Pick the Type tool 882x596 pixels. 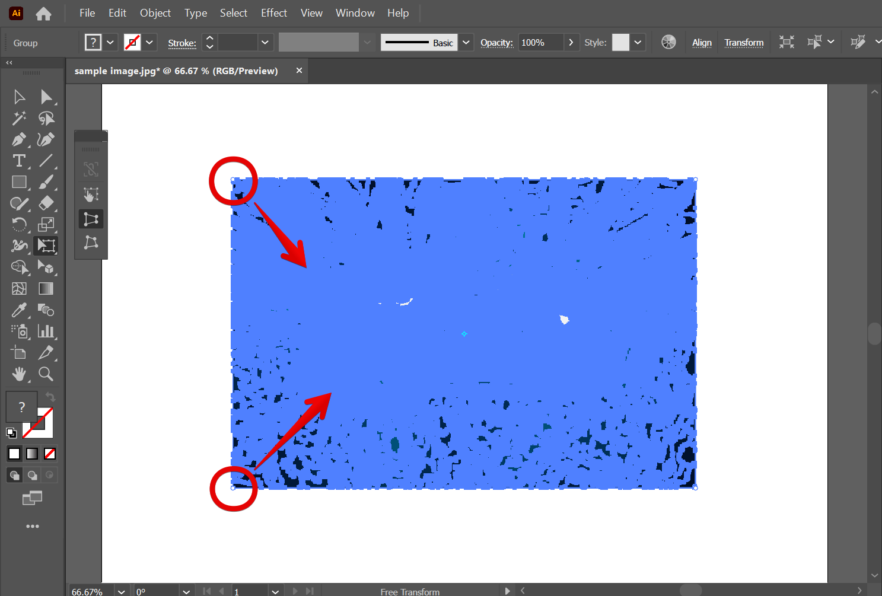(18, 161)
